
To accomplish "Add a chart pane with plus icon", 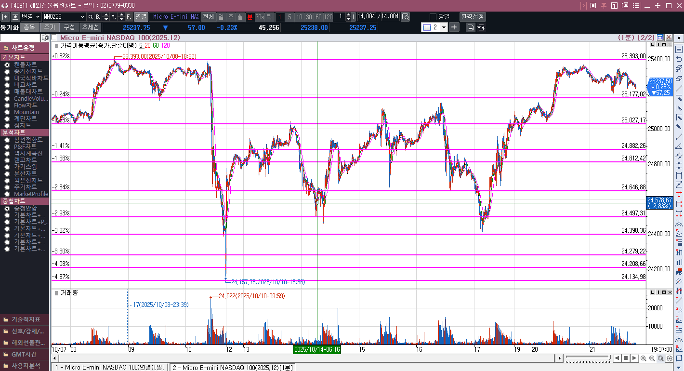I will click(454, 27).
